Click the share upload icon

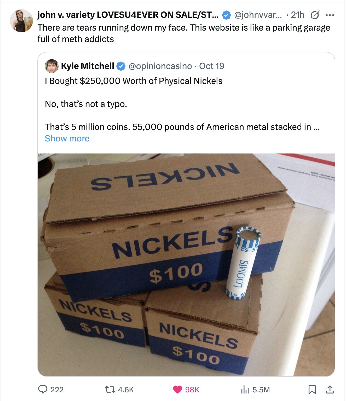coord(329,389)
